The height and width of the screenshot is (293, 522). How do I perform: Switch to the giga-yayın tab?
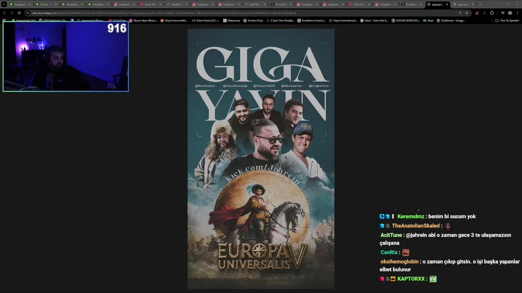coord(464,4)
